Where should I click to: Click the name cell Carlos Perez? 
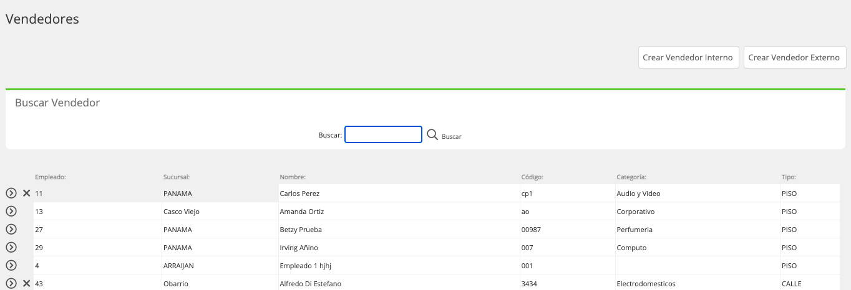[x=398, y=194]
